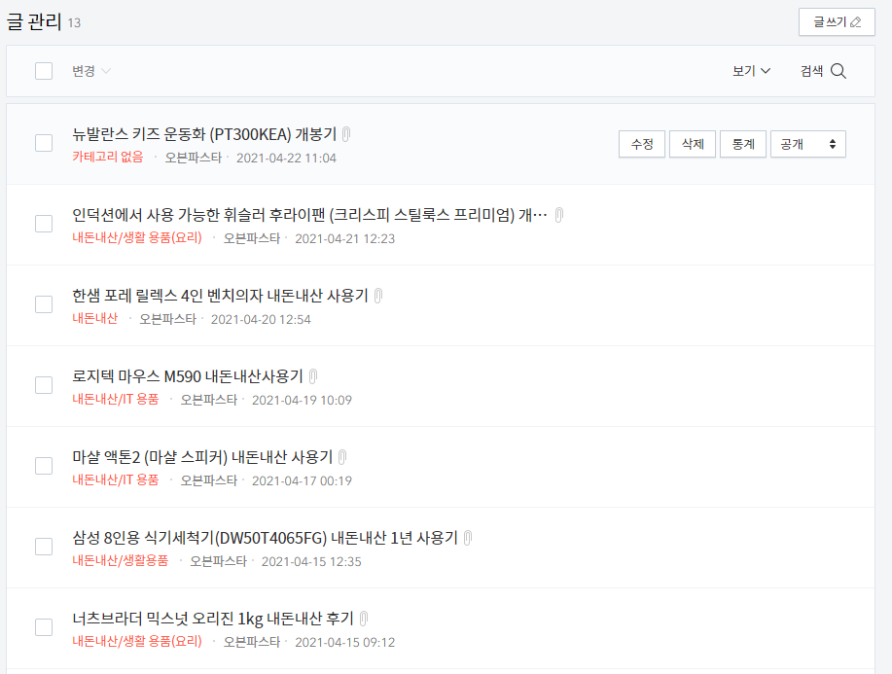
Task: Select 내돈내산 category under 한샘 post
Action: [x=95, y=318]
